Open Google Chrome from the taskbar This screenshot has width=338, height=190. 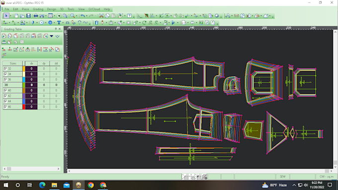click(x=91, y=185)
